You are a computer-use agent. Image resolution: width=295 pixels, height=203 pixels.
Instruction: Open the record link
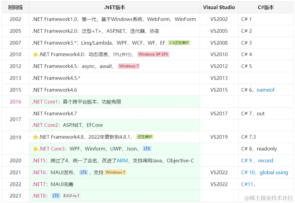266,161
